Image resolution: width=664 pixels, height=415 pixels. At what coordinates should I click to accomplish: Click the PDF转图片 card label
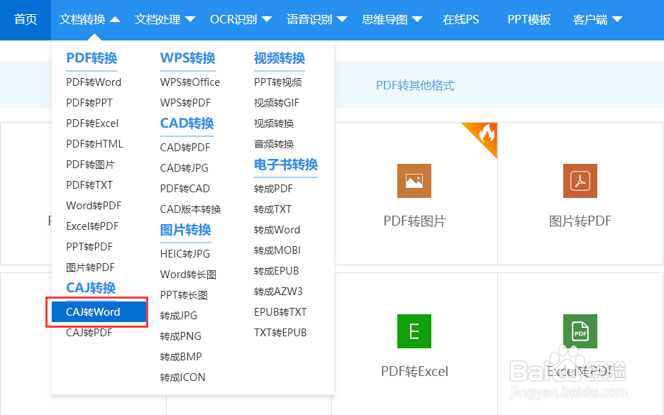point(414,221)
